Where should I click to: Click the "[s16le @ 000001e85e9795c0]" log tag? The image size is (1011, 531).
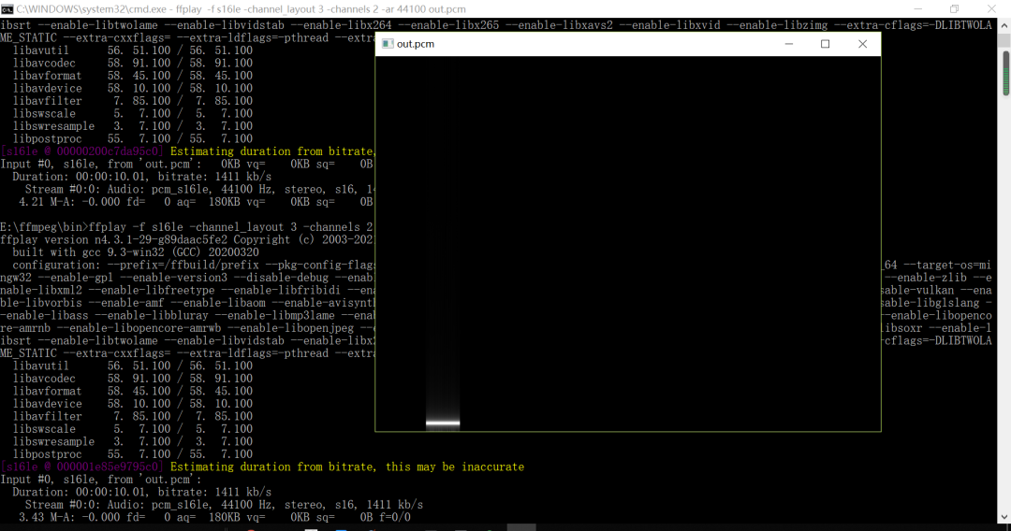pyautogui.click(x=81, y=466)
